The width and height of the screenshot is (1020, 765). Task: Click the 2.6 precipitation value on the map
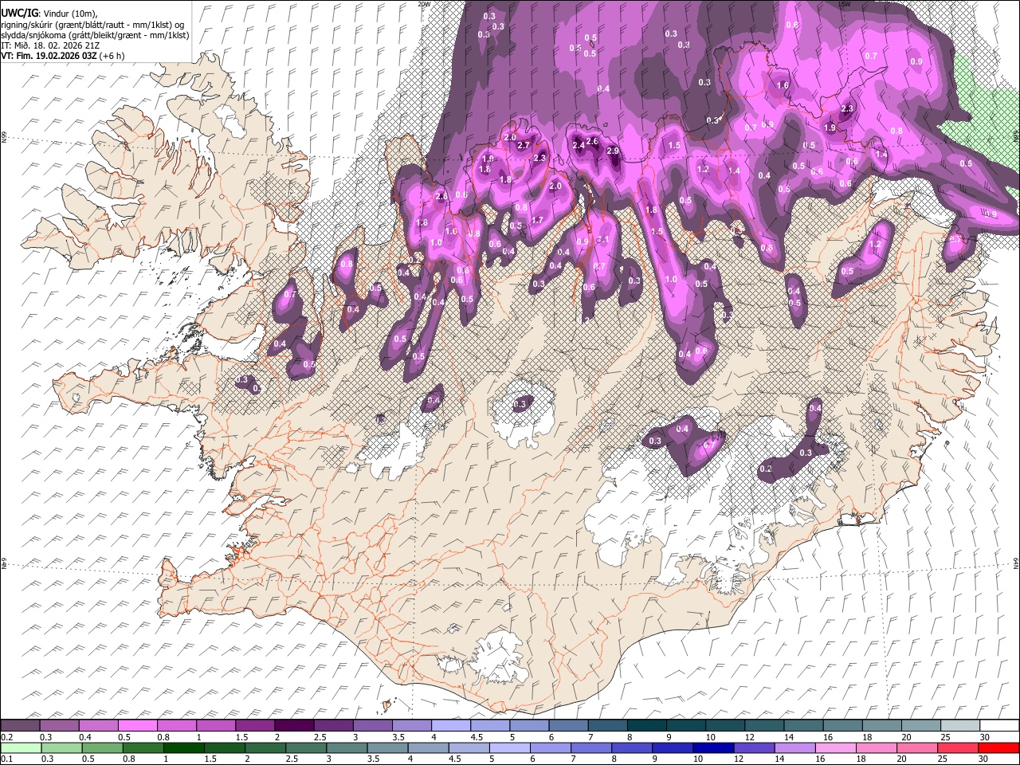pos(592,142)
